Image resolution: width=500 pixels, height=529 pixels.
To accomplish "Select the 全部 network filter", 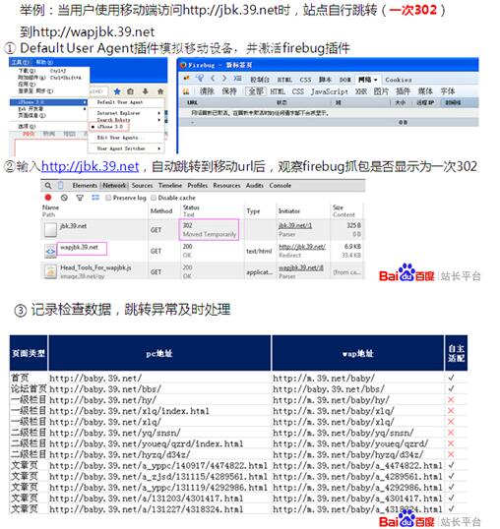I will tap(256, 91).
